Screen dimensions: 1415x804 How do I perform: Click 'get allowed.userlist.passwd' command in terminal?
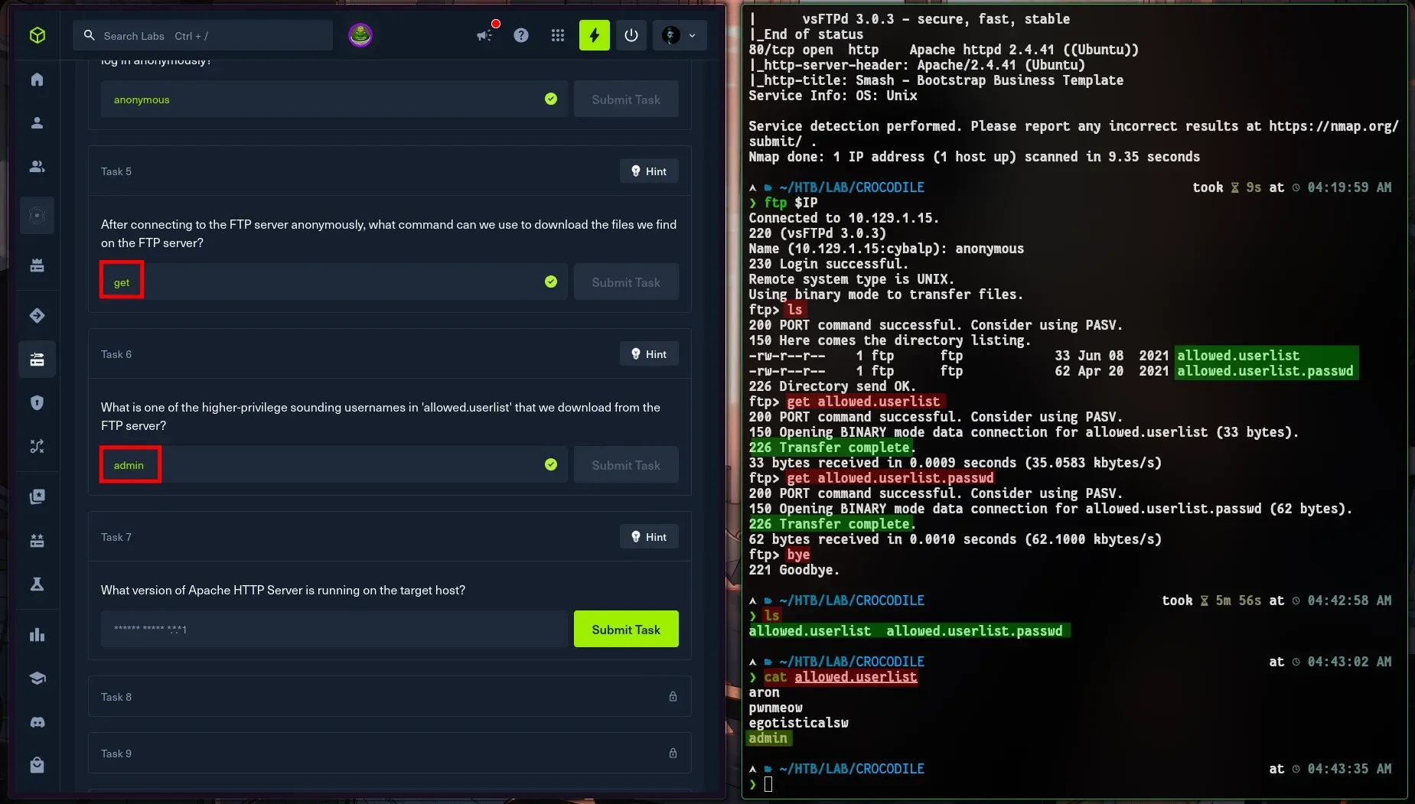890,478
